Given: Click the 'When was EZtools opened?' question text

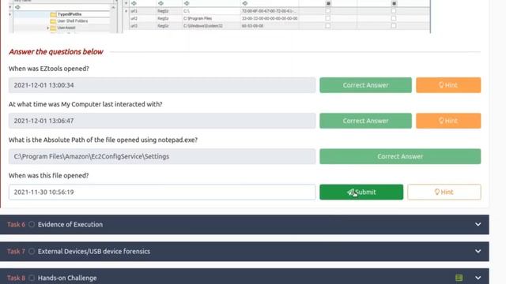Looking at the screenshot, I should 49,69.
